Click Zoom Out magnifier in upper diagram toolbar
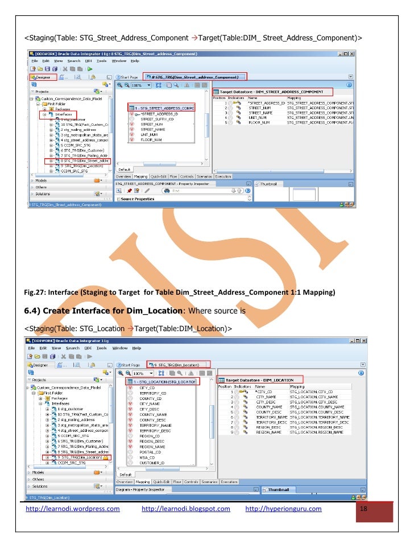The image size is (414, 536). click(127, 85)
